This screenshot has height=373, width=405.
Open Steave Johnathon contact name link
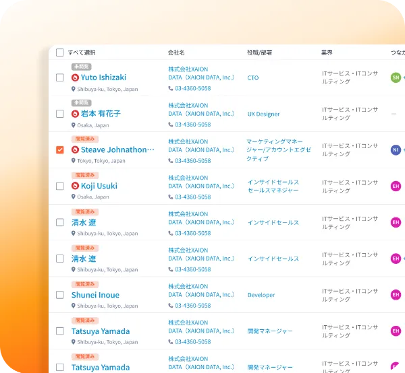(117, 149)
